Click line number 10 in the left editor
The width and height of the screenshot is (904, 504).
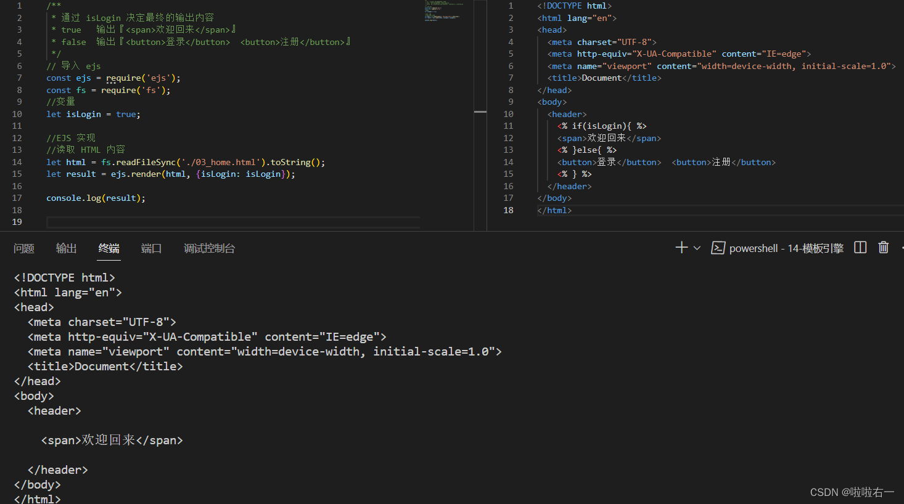click(x=17, y=114)
